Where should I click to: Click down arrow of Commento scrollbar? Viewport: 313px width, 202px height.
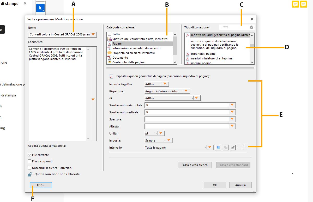[88, 139]
